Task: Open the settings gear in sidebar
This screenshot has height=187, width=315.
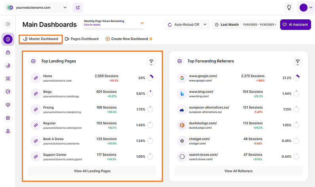Action: [x=8, y=118]
